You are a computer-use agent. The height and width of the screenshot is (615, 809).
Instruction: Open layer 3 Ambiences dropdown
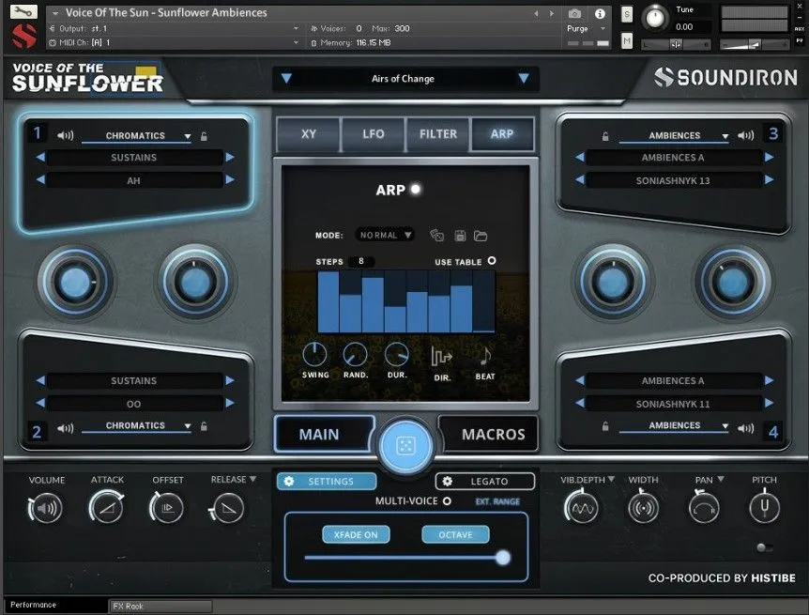click(x=674, y=136)
